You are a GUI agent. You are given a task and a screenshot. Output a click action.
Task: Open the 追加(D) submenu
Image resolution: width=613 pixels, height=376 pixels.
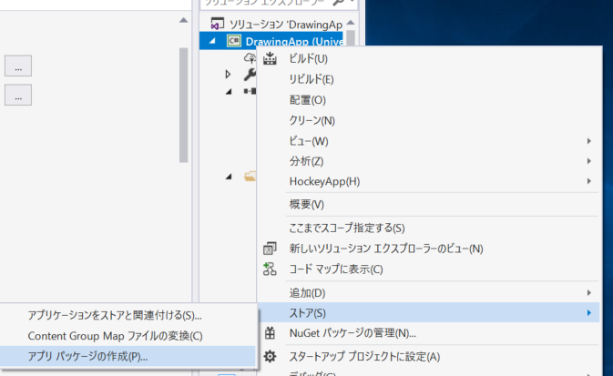(x=429, y=293)
